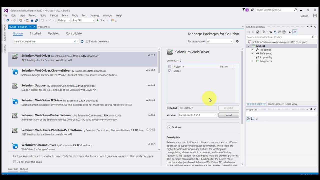Screen dimensions: 320x180
Task: Open the Analyze menu
Action: (95, 15)
